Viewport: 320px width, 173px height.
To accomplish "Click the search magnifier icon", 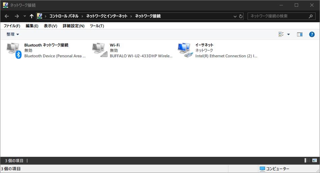I will 311,16.
